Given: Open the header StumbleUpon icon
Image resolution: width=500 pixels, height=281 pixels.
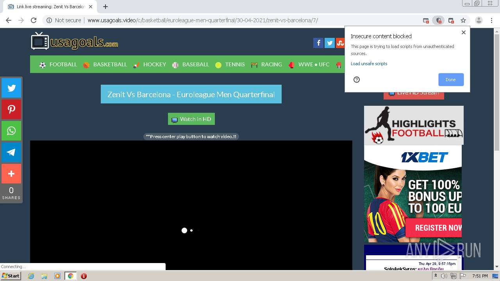Looking at the screenshot, I should tap(340, 43).
